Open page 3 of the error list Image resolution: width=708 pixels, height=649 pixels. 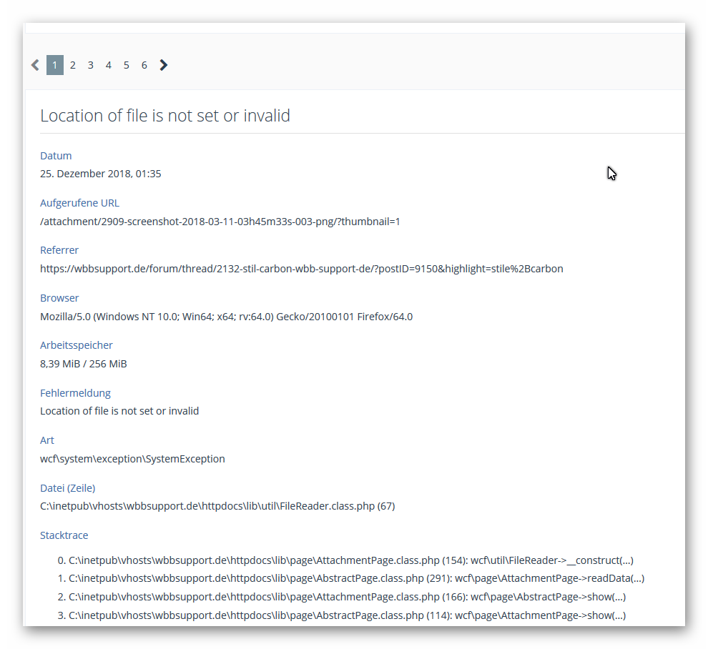tap(91, 65)
